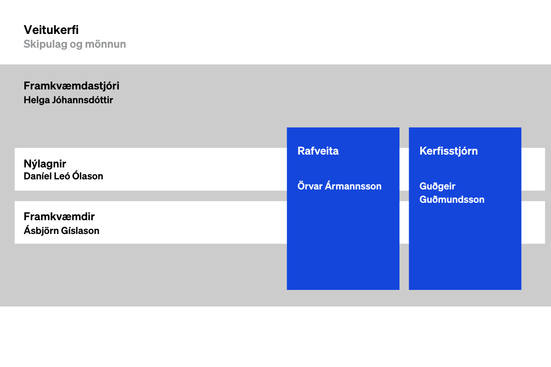Click the Nýlagnir row heading
This screenshot has height=367, width=551.
click(45, 163)
